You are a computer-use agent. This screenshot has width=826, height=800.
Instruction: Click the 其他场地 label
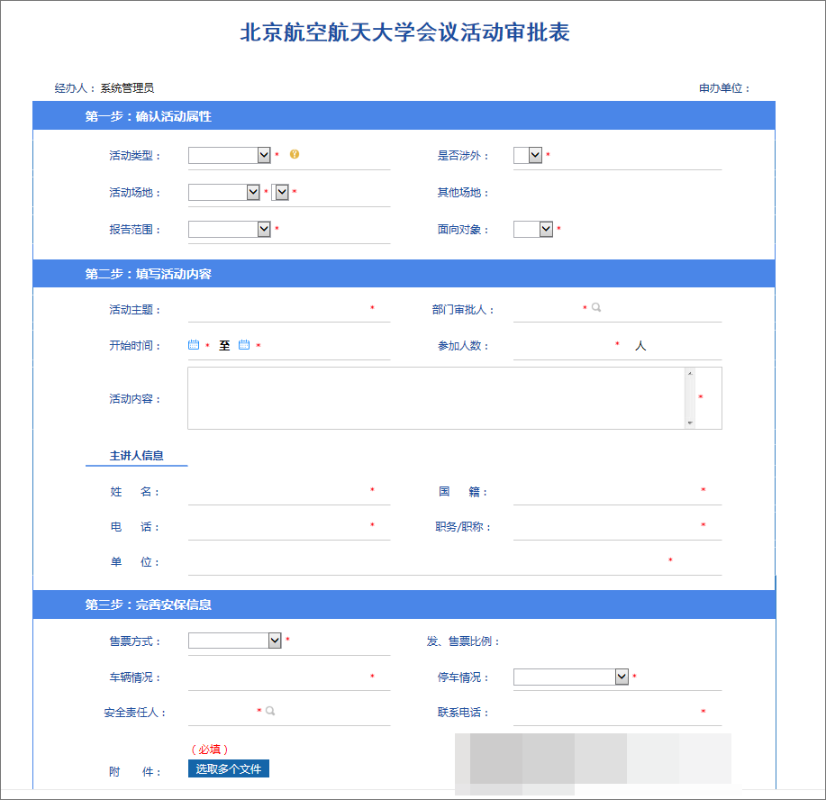click(x=462, y=193)
